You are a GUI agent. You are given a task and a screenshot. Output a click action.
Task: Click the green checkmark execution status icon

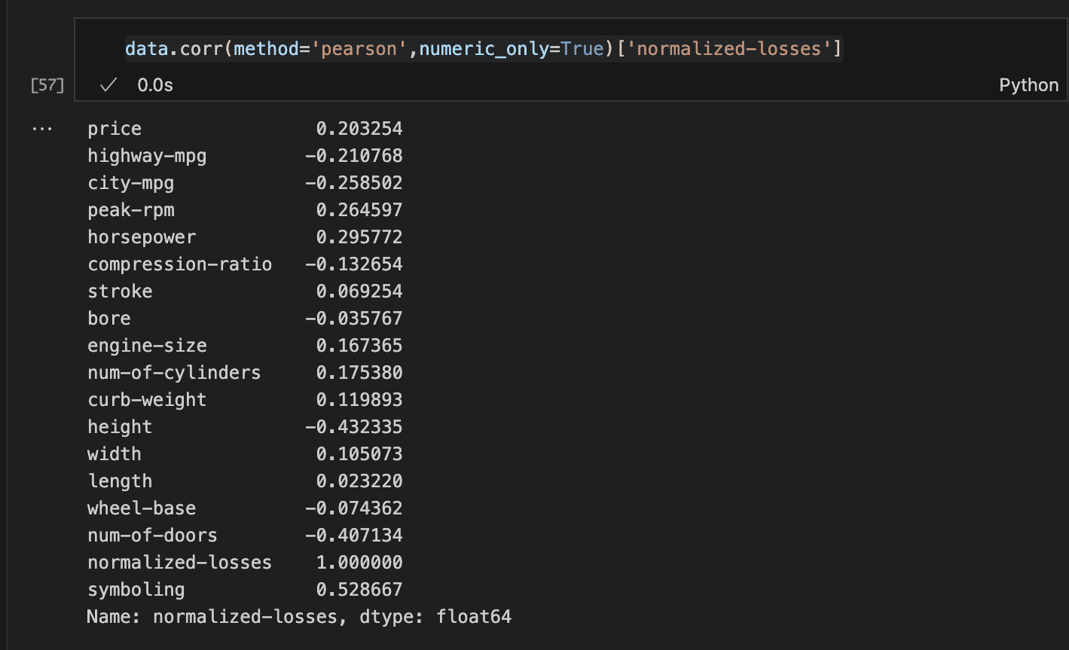108,84
